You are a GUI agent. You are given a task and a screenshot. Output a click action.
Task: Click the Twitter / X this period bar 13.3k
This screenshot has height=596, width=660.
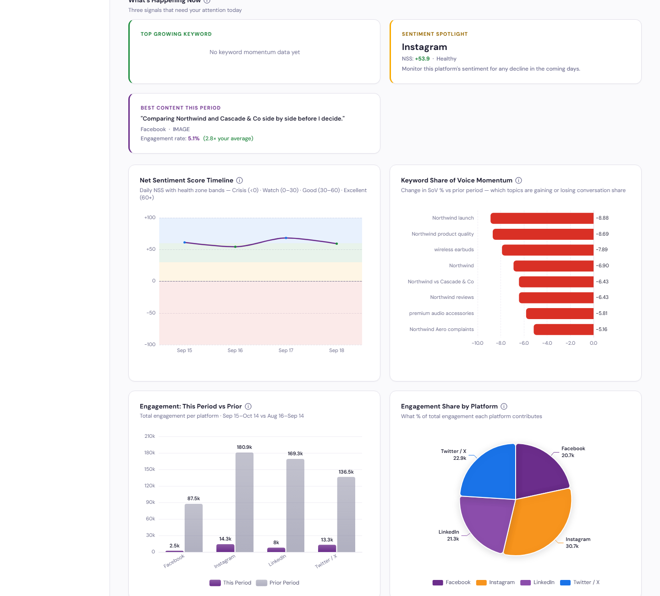(x=327, y=548)
